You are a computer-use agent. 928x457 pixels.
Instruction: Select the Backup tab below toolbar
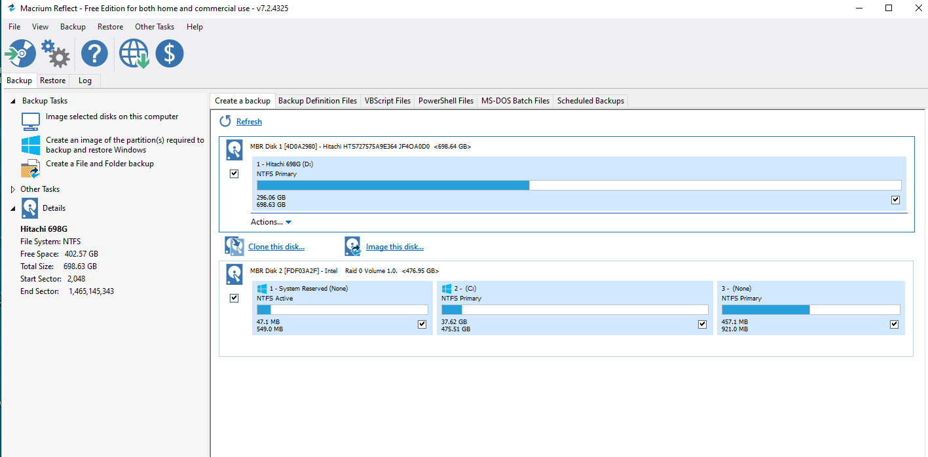tap(19, 81)
